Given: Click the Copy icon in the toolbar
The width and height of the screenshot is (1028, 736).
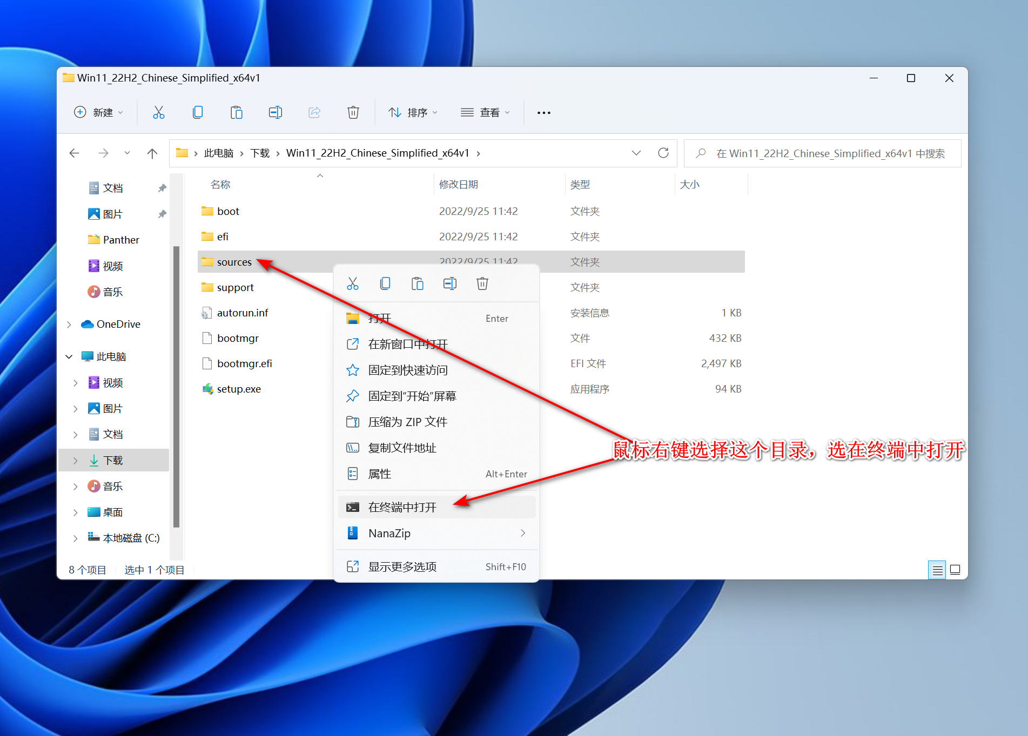Looking at the screenshot, I should (198, 112).
